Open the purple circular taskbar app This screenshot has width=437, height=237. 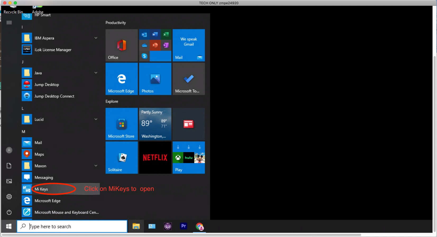(x=168, y=226)
